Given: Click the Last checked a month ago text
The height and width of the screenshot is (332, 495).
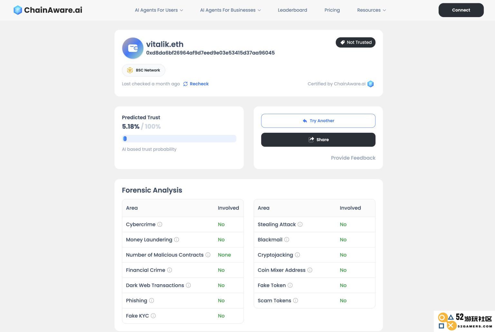Looking at the screenshot, I should pyautogui.click(x=151, y=84).
